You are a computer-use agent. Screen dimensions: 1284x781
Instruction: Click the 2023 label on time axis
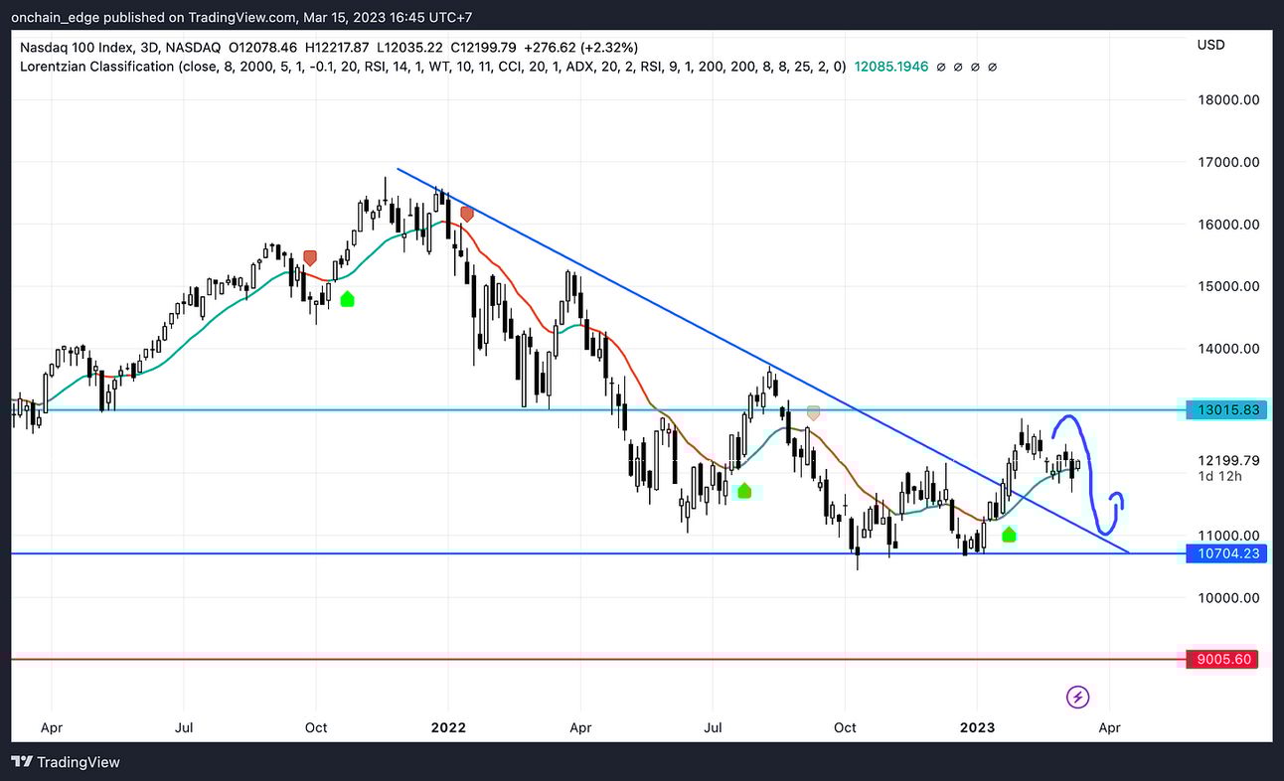[x=978, y=727]
